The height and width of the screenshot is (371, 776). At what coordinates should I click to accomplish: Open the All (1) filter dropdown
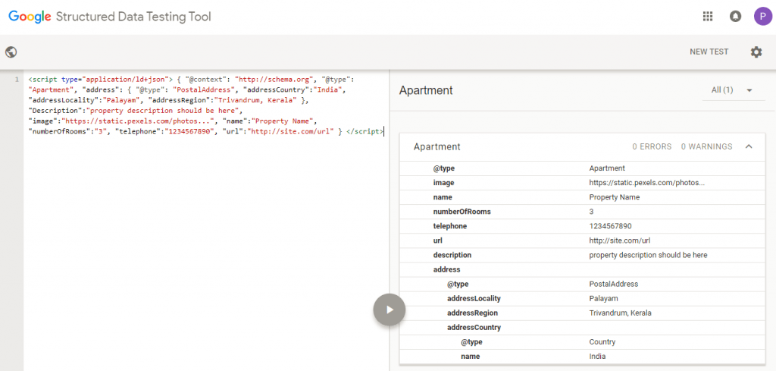pyautogui.click(x=734, y=90)
